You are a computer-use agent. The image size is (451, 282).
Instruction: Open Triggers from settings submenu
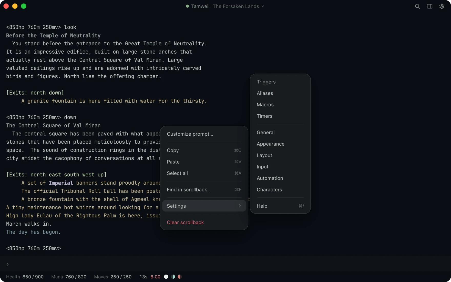[280, 82]
